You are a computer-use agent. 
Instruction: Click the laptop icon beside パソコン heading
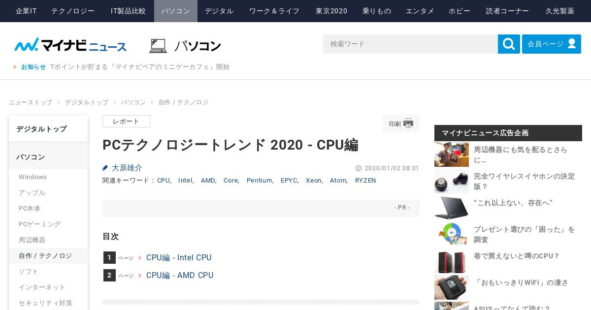(158, 46)
